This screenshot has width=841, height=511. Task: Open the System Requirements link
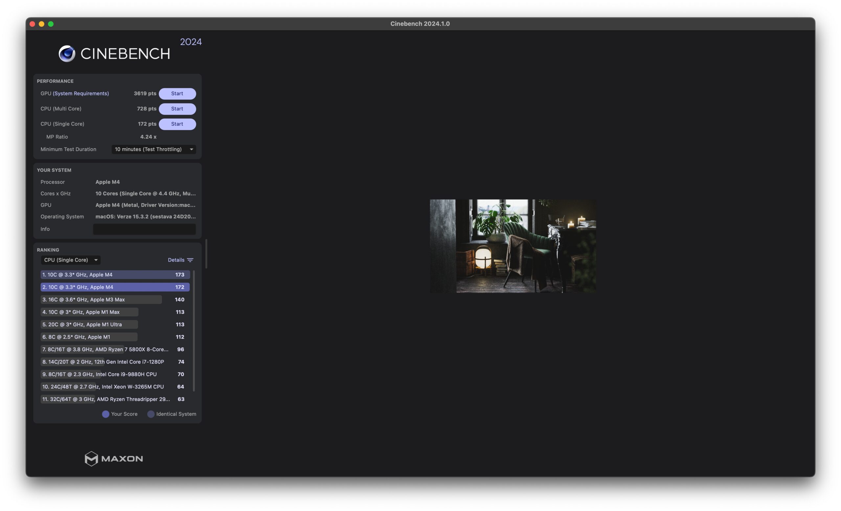[x=81, y=94]
